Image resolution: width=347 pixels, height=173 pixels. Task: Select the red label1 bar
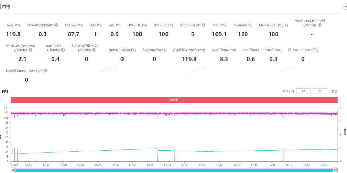click(174, 100)
